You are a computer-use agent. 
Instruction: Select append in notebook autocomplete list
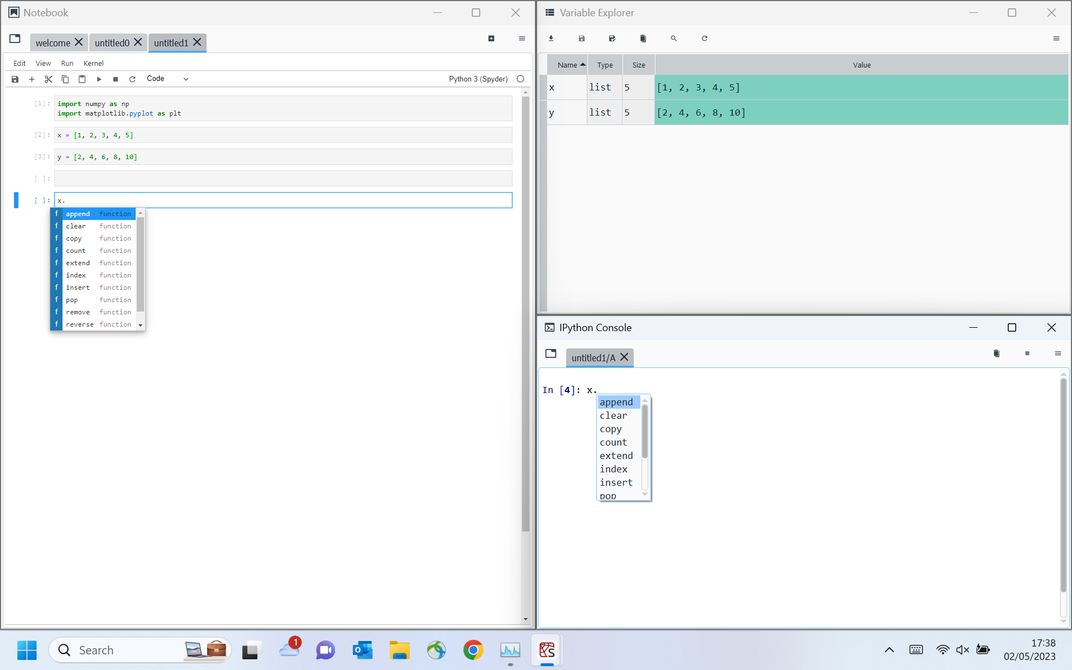click(x=78, y=214)
